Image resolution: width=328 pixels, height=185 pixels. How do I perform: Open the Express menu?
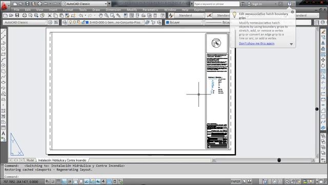click(199, 10)
